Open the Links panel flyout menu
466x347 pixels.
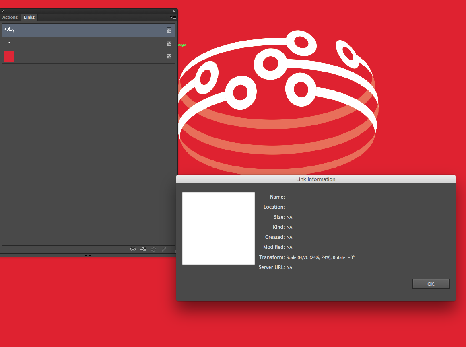point(173,18)
